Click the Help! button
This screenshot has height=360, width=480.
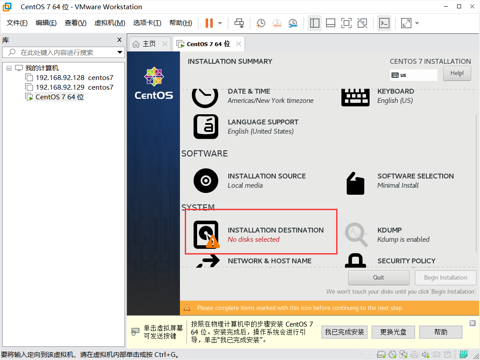pyautogui.click(x=457, y=73)
